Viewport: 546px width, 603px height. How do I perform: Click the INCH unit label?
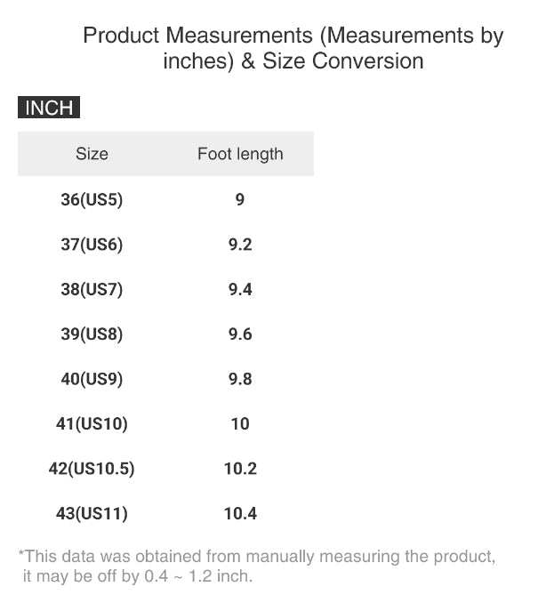tap(49, 109)
